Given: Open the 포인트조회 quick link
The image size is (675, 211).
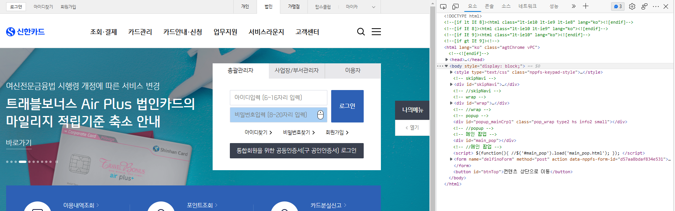Looking at the screenshot, I should coord(202,205).
